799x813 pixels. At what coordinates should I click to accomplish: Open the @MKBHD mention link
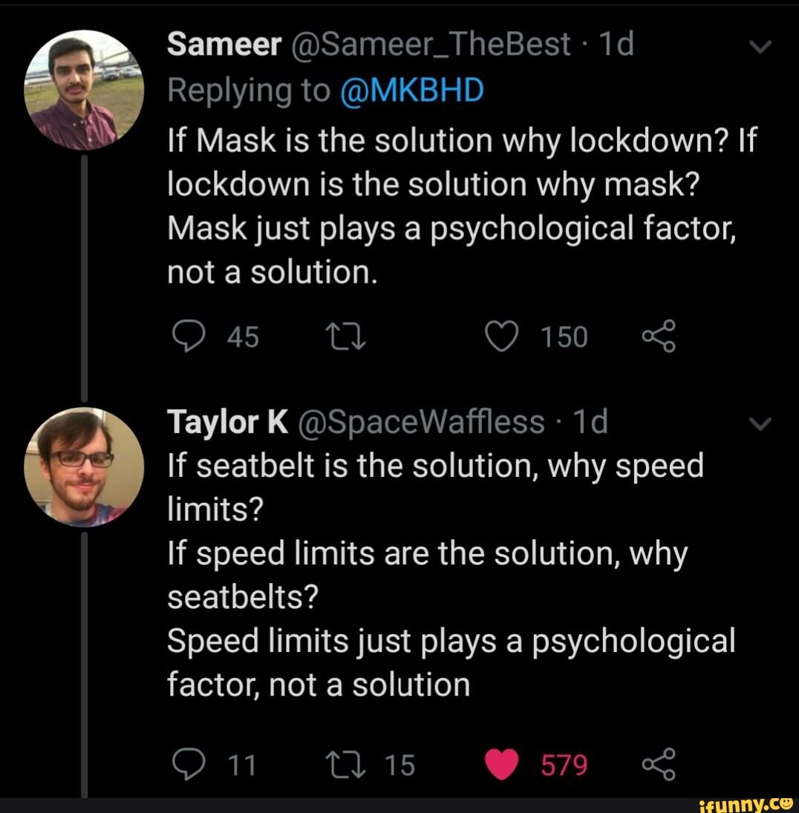(x=414, y=90)
